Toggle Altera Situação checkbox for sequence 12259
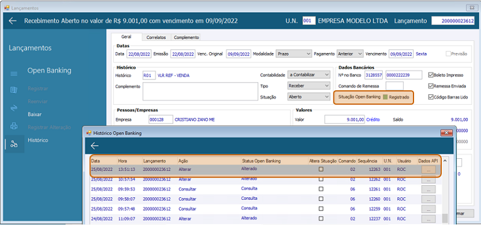The image size is (481, 225). (321, 209)
